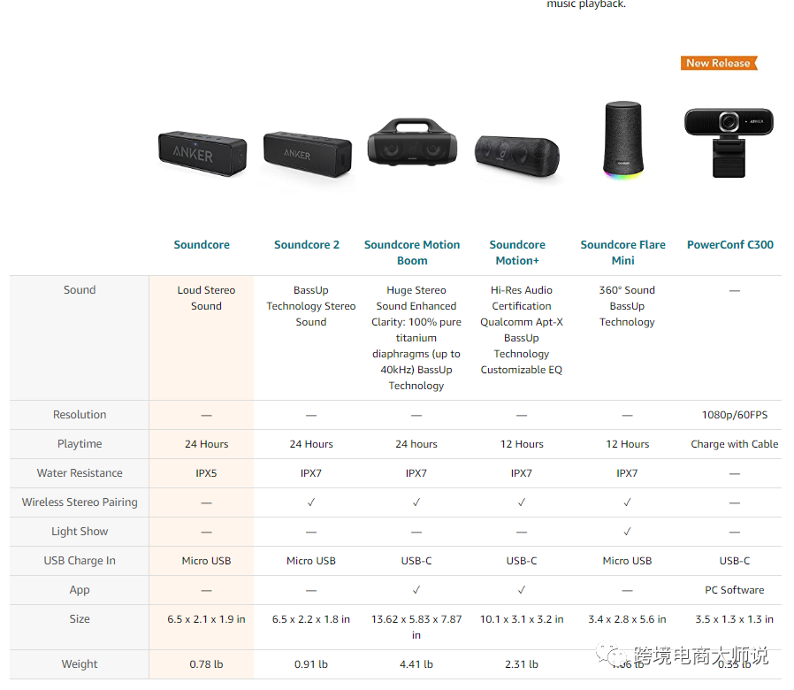Click the Motion Boom 'USB-C' charge value
Viewport: 794px width, 690px height.
[x=416, y=561]
